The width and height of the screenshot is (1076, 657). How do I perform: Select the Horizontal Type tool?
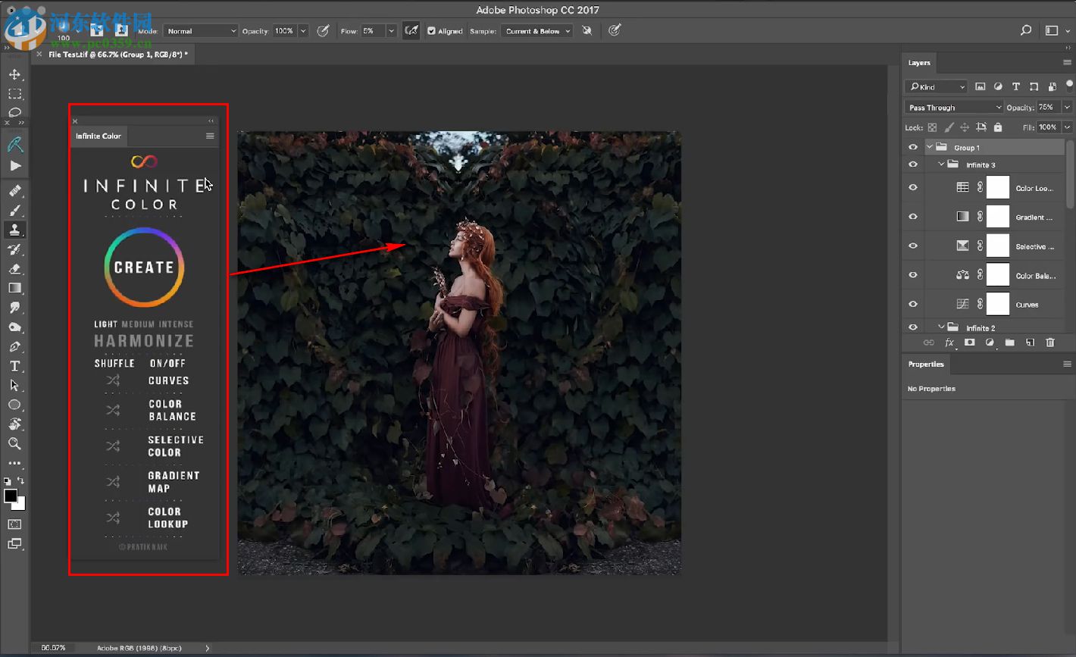(x=14, y=366)
